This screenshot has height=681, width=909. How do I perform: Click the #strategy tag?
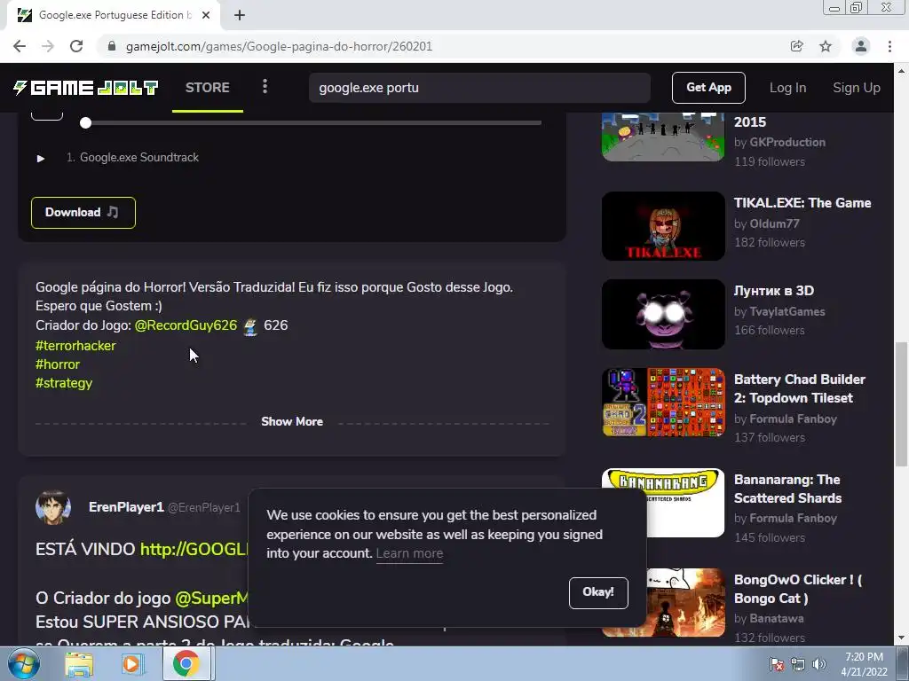64,383
